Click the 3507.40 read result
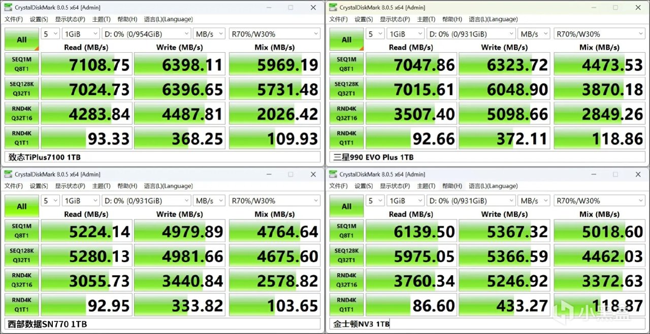This screenshot has width=650, height=334. [412, 113]
